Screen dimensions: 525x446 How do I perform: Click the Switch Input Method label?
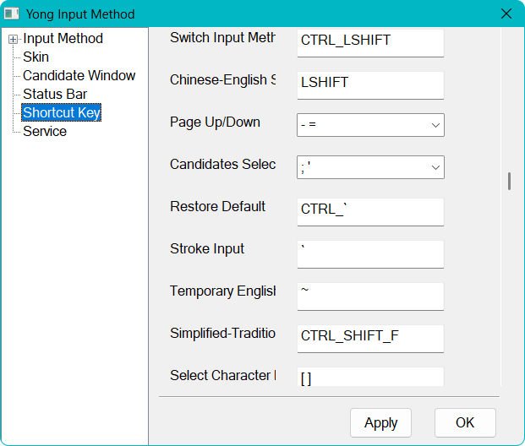coord(222,38)
